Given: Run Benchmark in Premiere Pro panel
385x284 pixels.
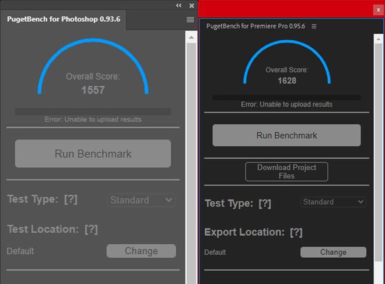Looking at the screenshot, I should click(x=286, y=135).
